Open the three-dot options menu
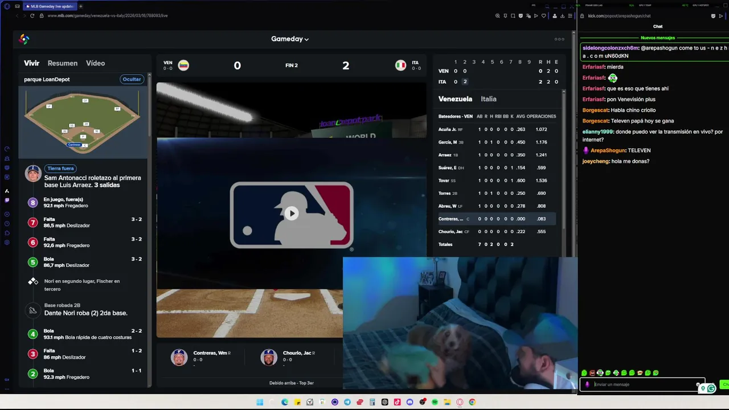 (559, 39)
